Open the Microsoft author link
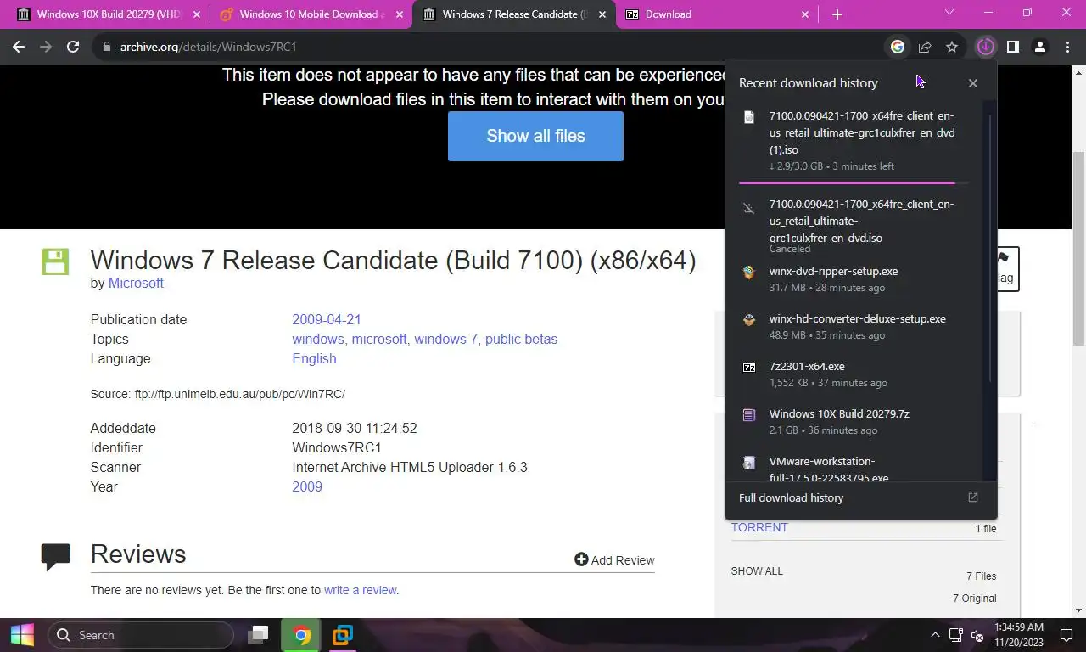The height and width of the screenshot is (652, 1086). [x=136, y=283]
